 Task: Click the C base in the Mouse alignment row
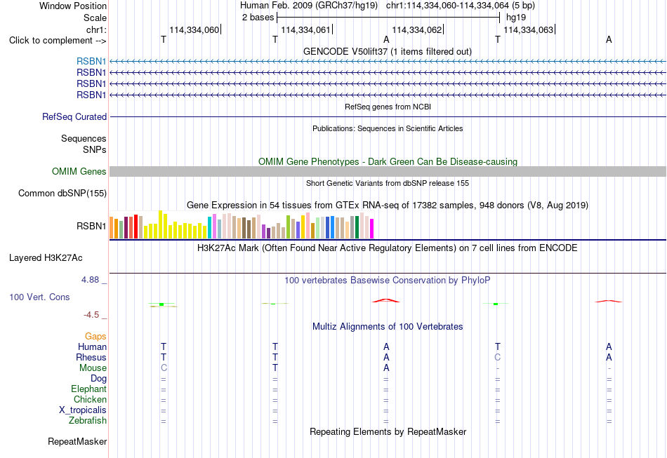pyautogui.click(x=164, y=368)
